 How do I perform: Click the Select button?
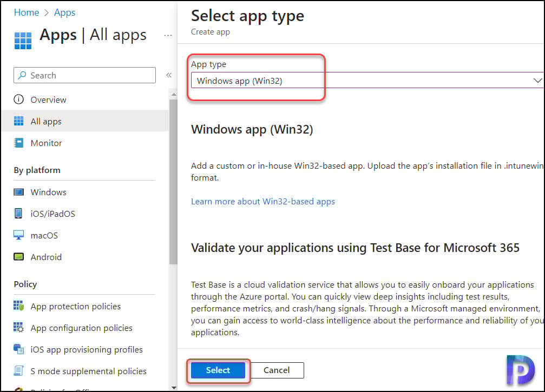[218, 370]
